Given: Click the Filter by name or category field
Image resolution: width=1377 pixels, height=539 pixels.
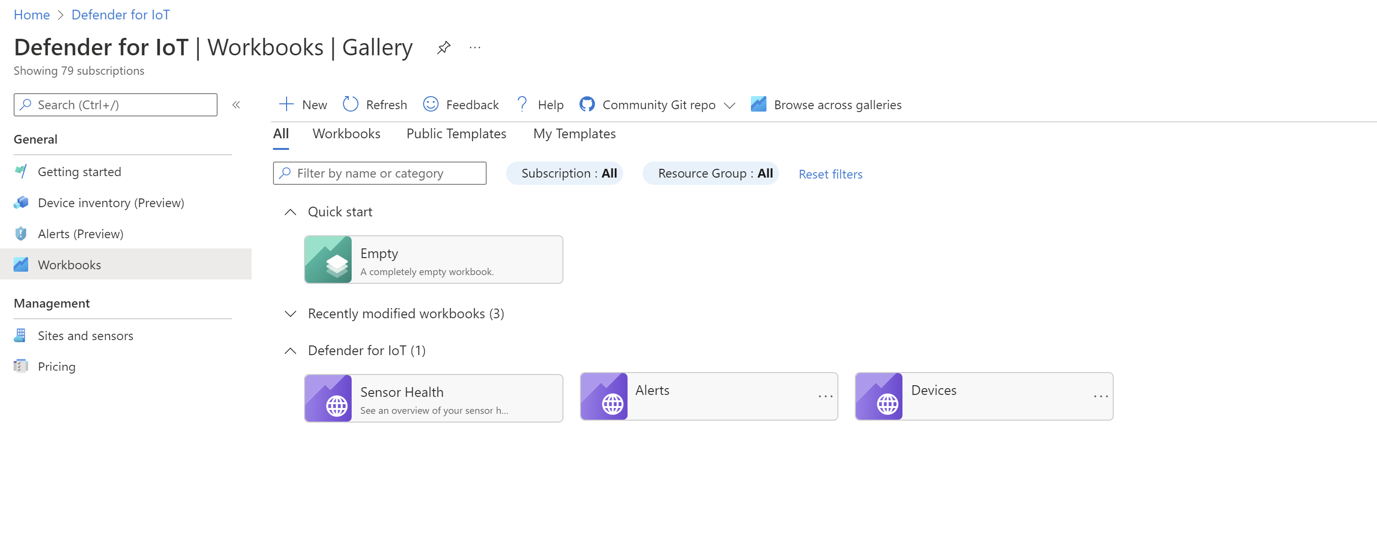Looking at the screenshot, I should pyautogui.click(x=379, y=174).
